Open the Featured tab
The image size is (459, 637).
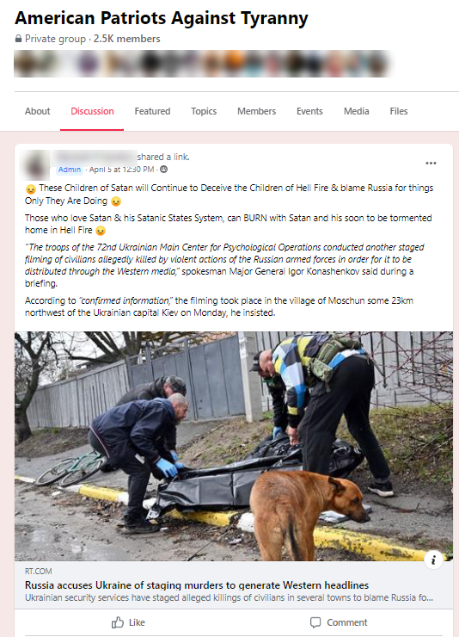tap(152, 111)
